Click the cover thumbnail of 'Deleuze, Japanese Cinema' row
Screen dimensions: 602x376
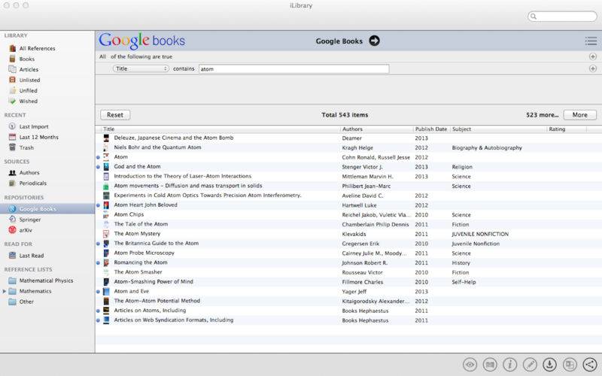click(106, 138)
